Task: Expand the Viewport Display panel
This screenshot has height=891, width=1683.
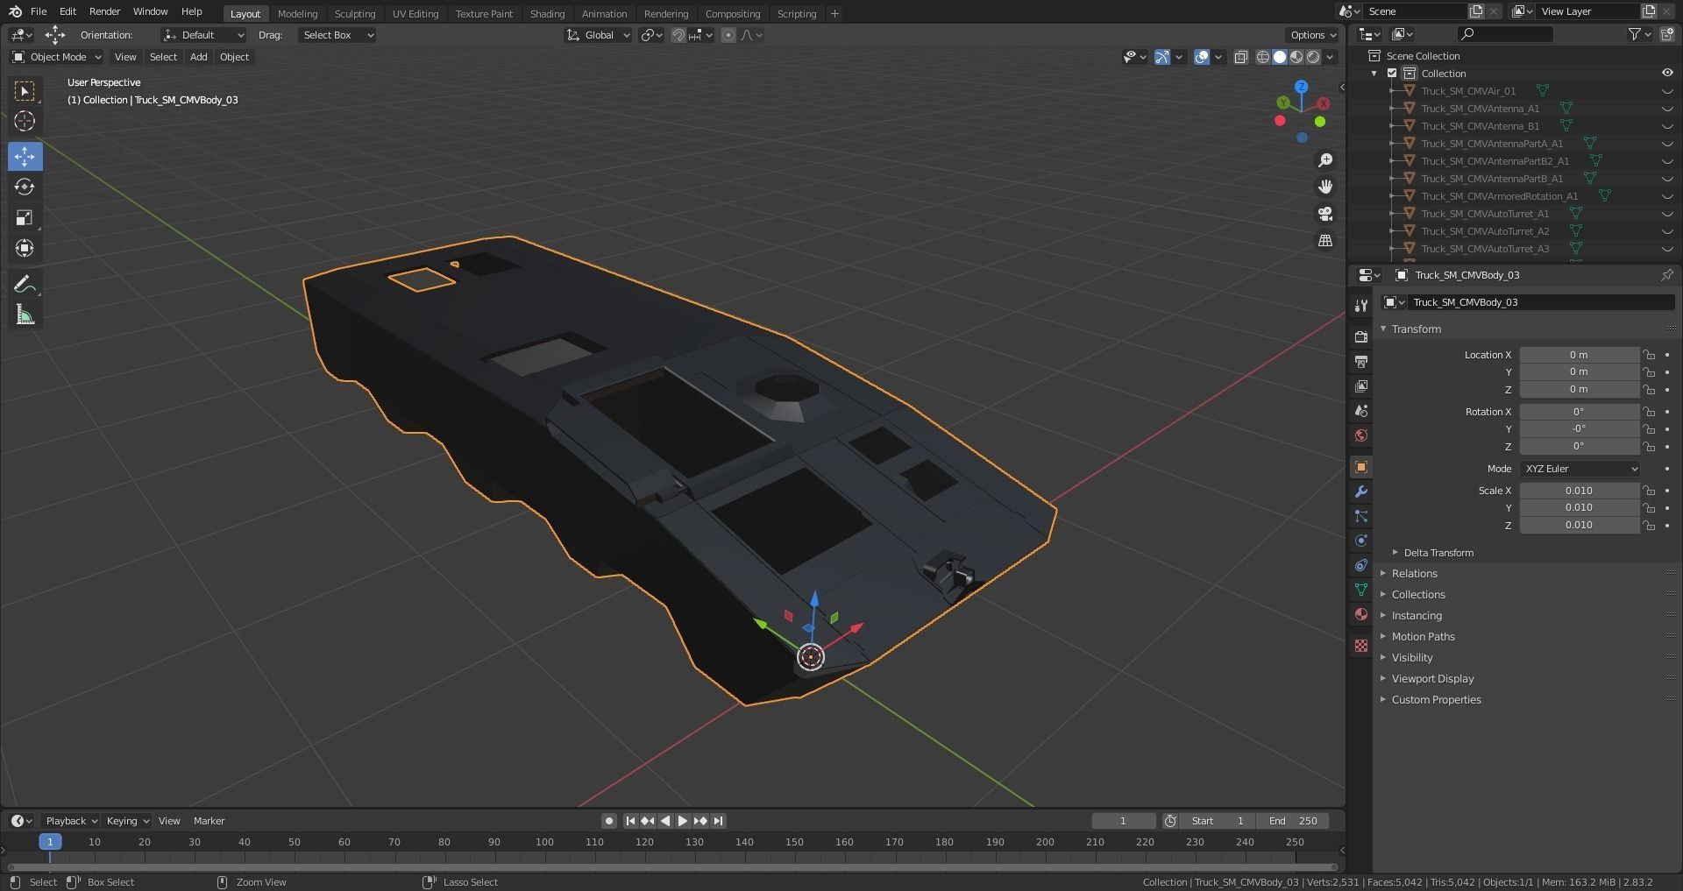Action: [x=1432, y=679]
